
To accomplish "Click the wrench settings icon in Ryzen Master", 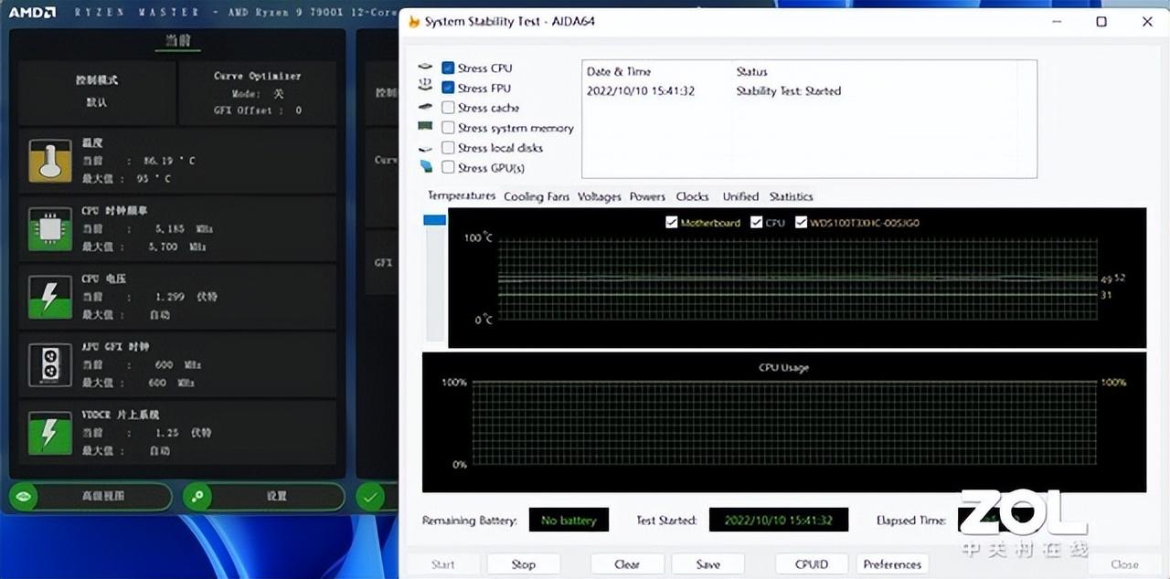I will [197, 496].
